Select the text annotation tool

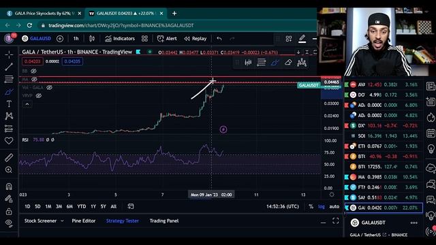(9, 104)
